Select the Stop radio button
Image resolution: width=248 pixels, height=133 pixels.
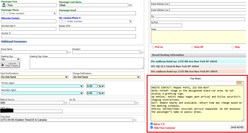[x=233, y=47]
